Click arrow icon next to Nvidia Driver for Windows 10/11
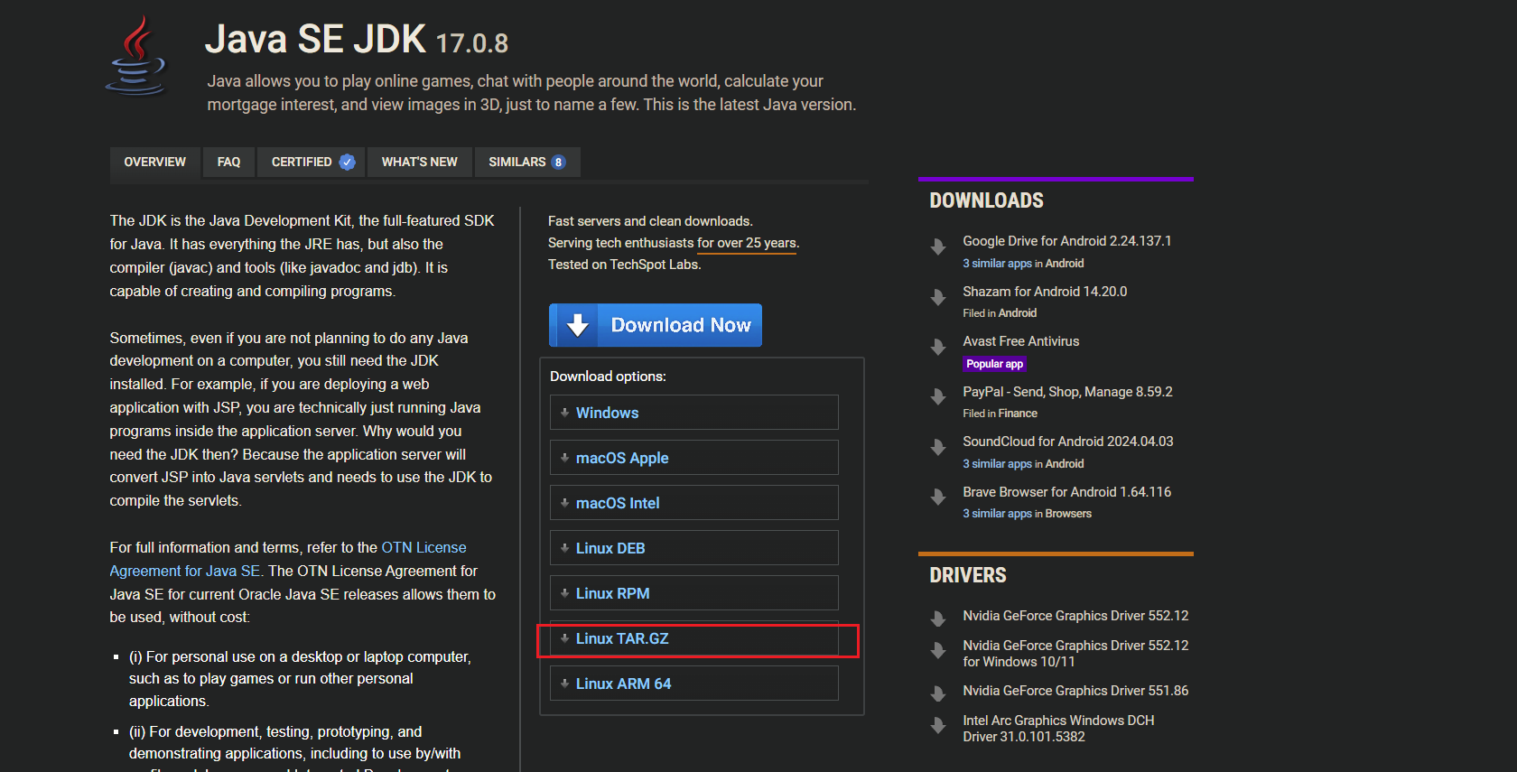This screenshot has height=772, width=1517. point(938,651)
